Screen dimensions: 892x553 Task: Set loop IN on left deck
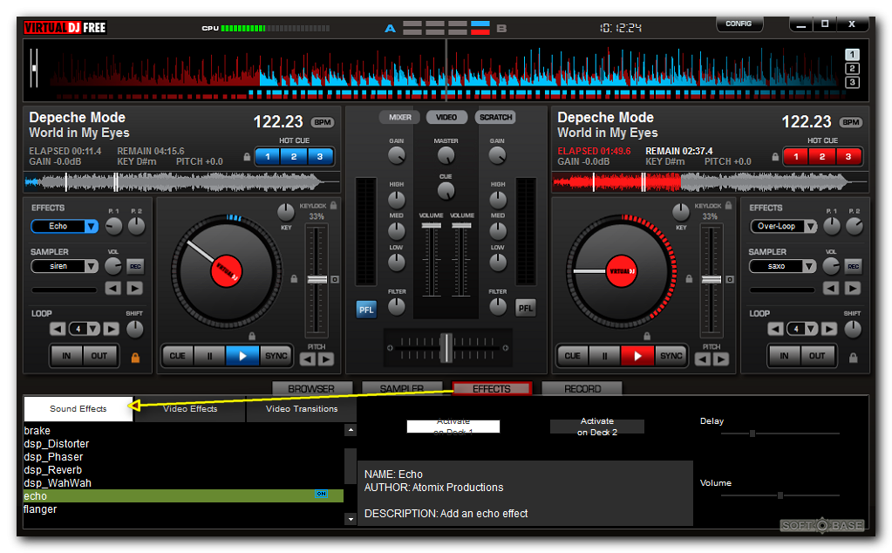click(x=66, y=356)
